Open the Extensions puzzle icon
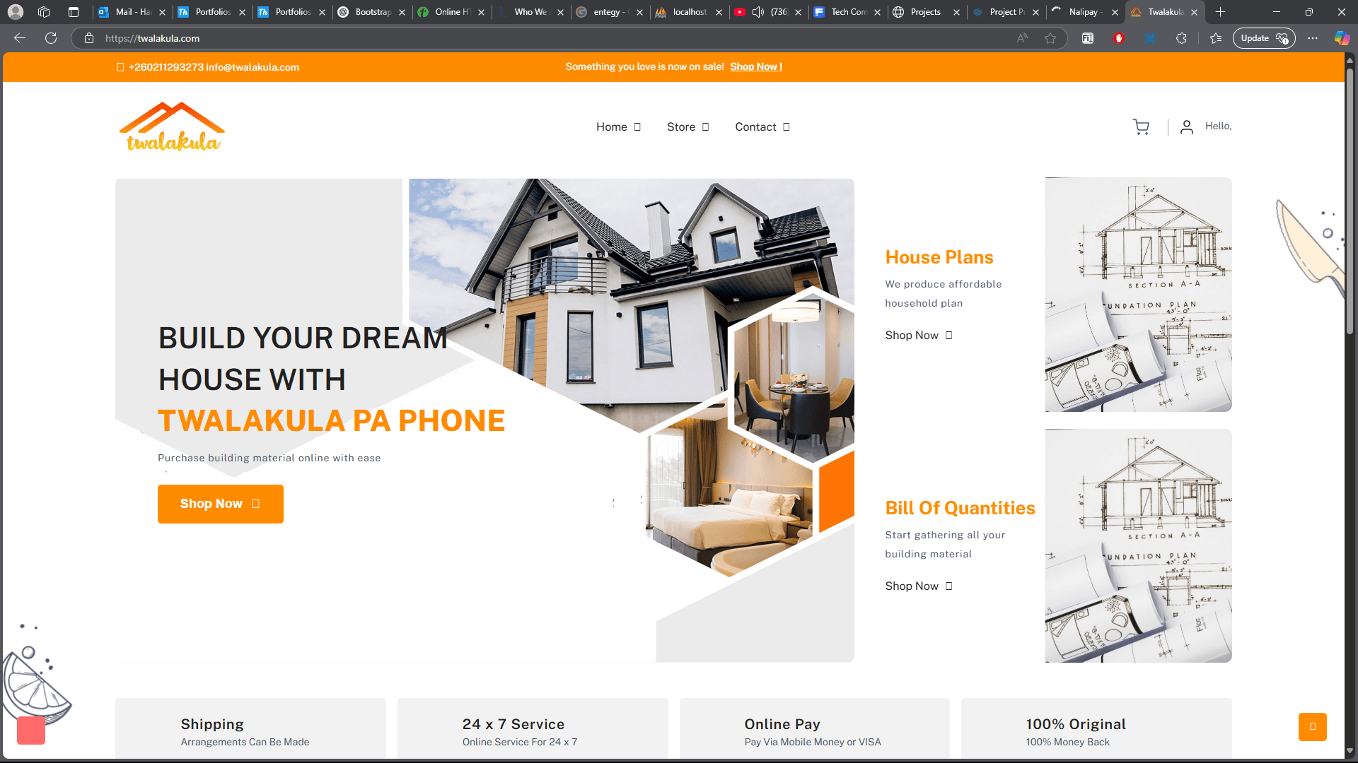This screenshot has width=1358, height=763. (x=1181, y=38)
